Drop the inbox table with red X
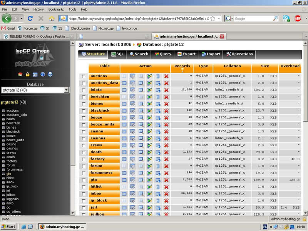This screenshot has width=308, height=231. [x=166, y=194]
